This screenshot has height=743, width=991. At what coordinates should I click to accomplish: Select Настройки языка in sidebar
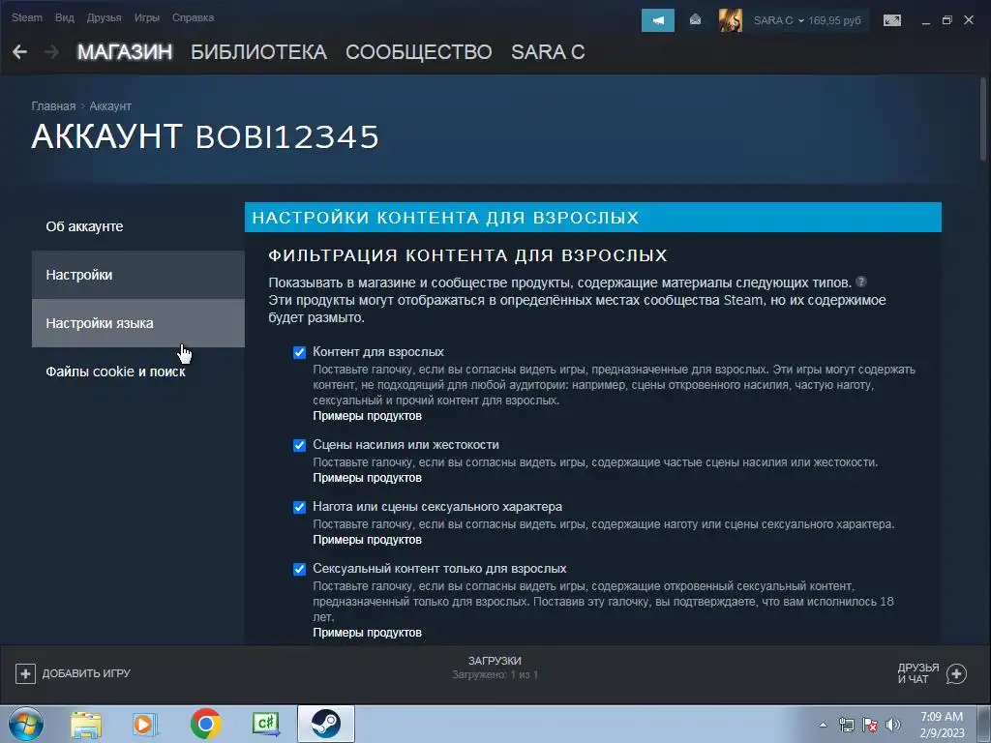137,323
